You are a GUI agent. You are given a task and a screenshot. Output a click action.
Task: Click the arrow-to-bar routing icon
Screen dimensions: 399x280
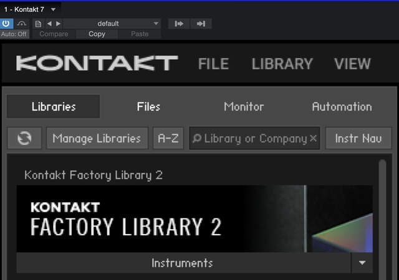pos(201,24)
